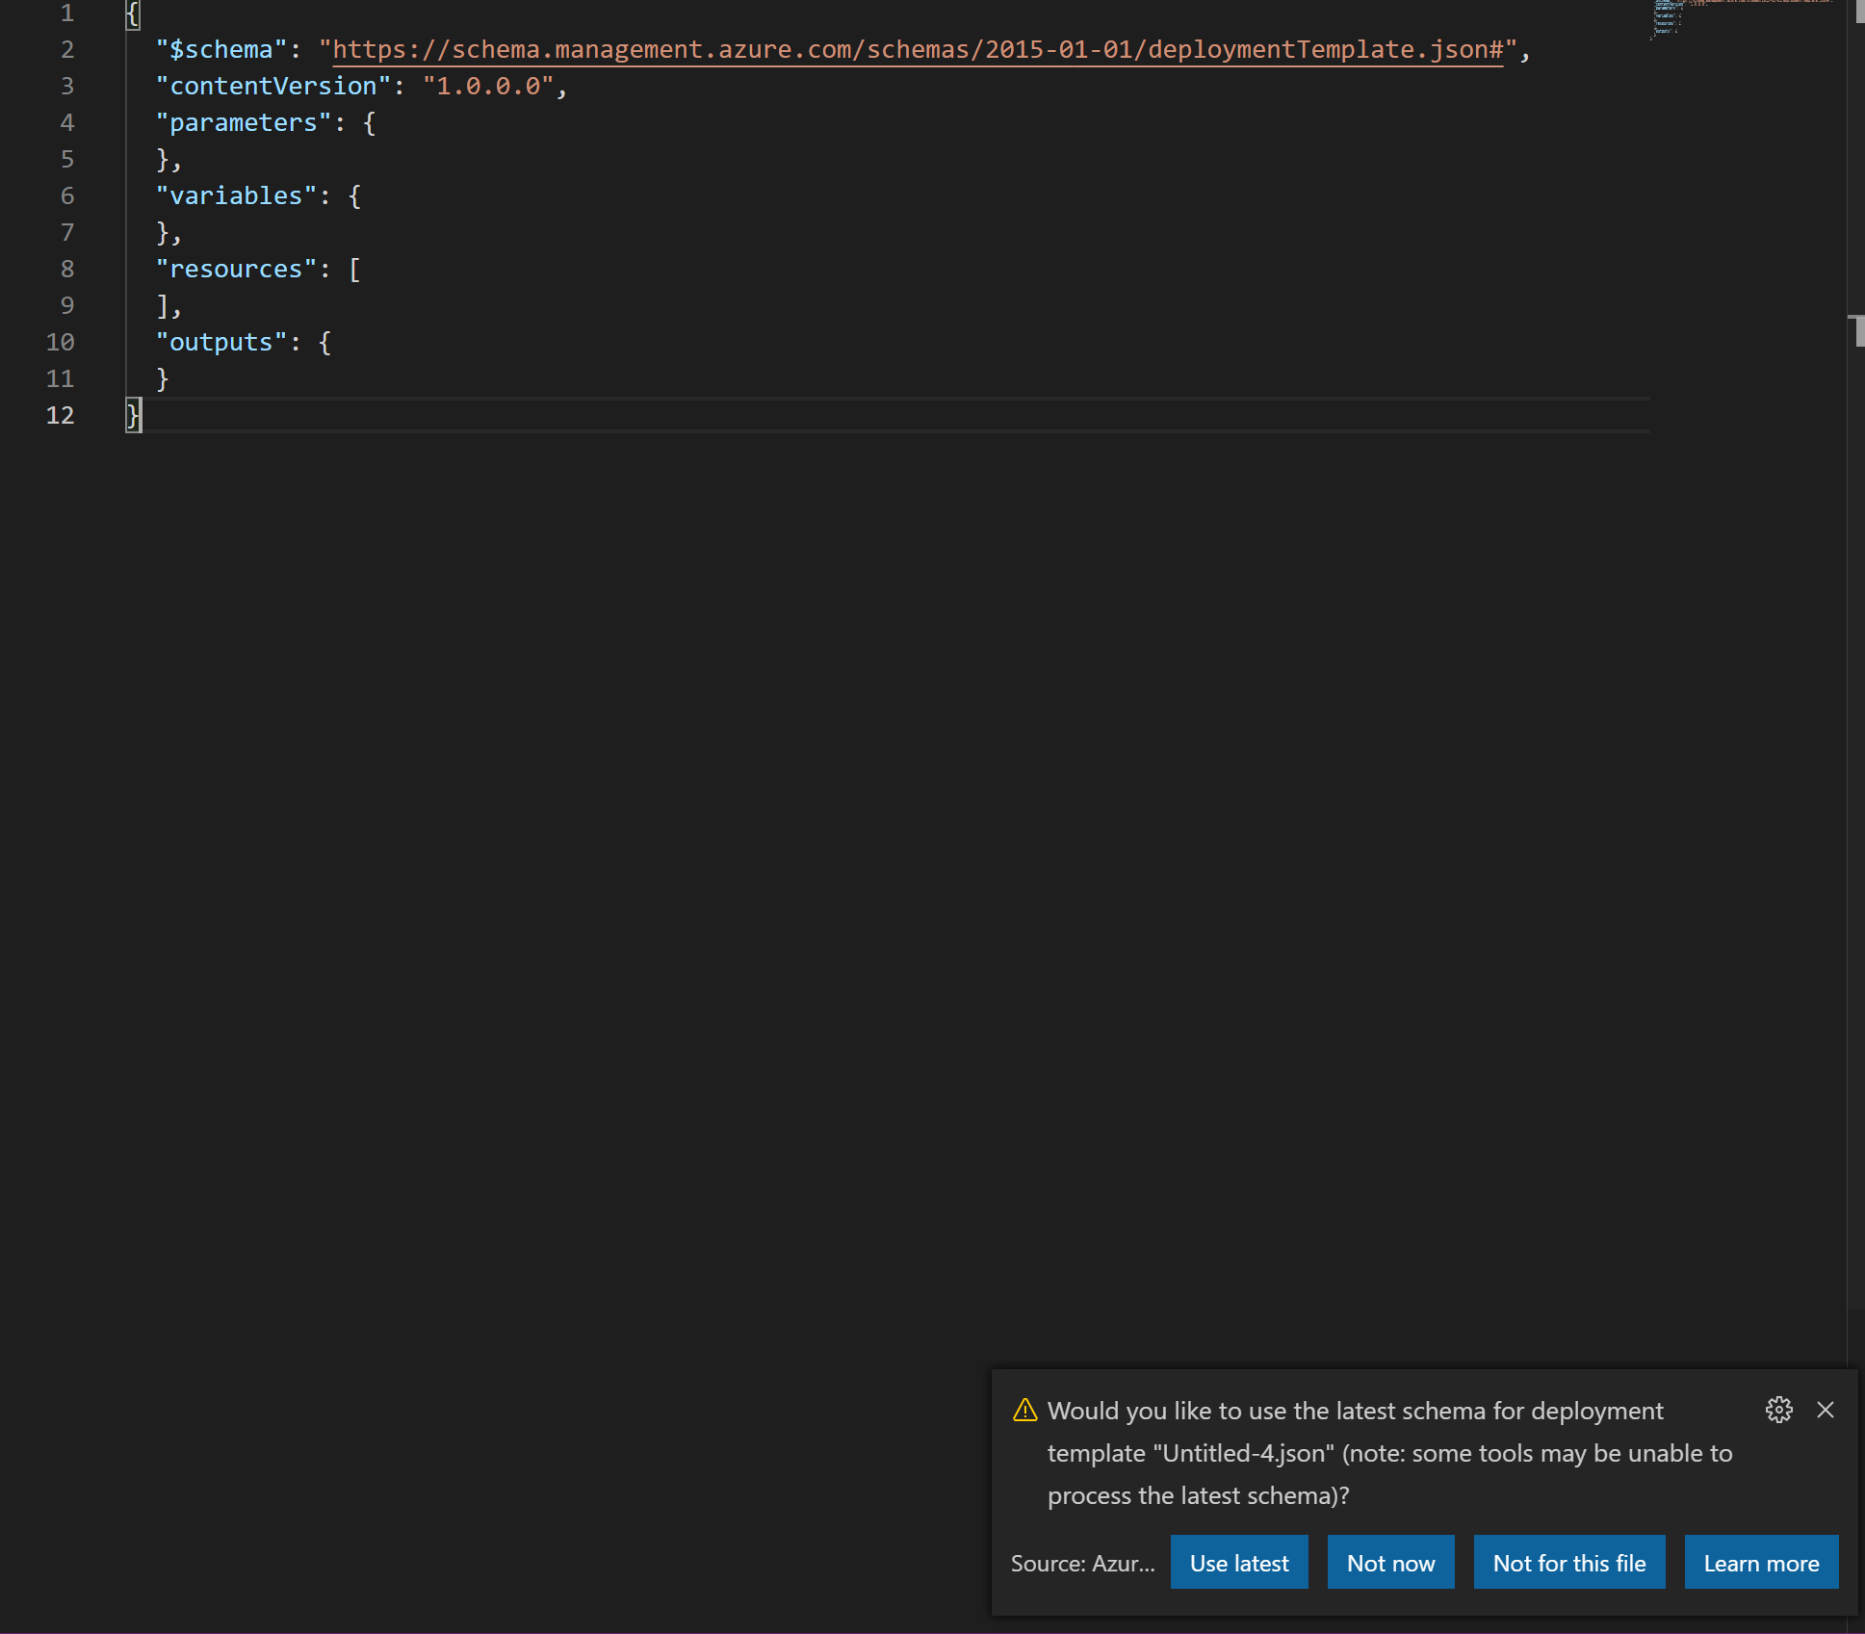Place the cursor on the outputs property
The height and width of the screenshot is (1634, 1865).
[220, 341]
